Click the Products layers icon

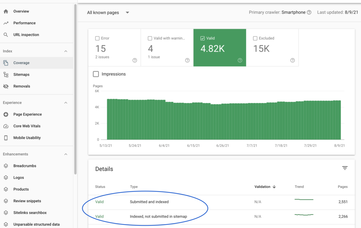[6, 189]
